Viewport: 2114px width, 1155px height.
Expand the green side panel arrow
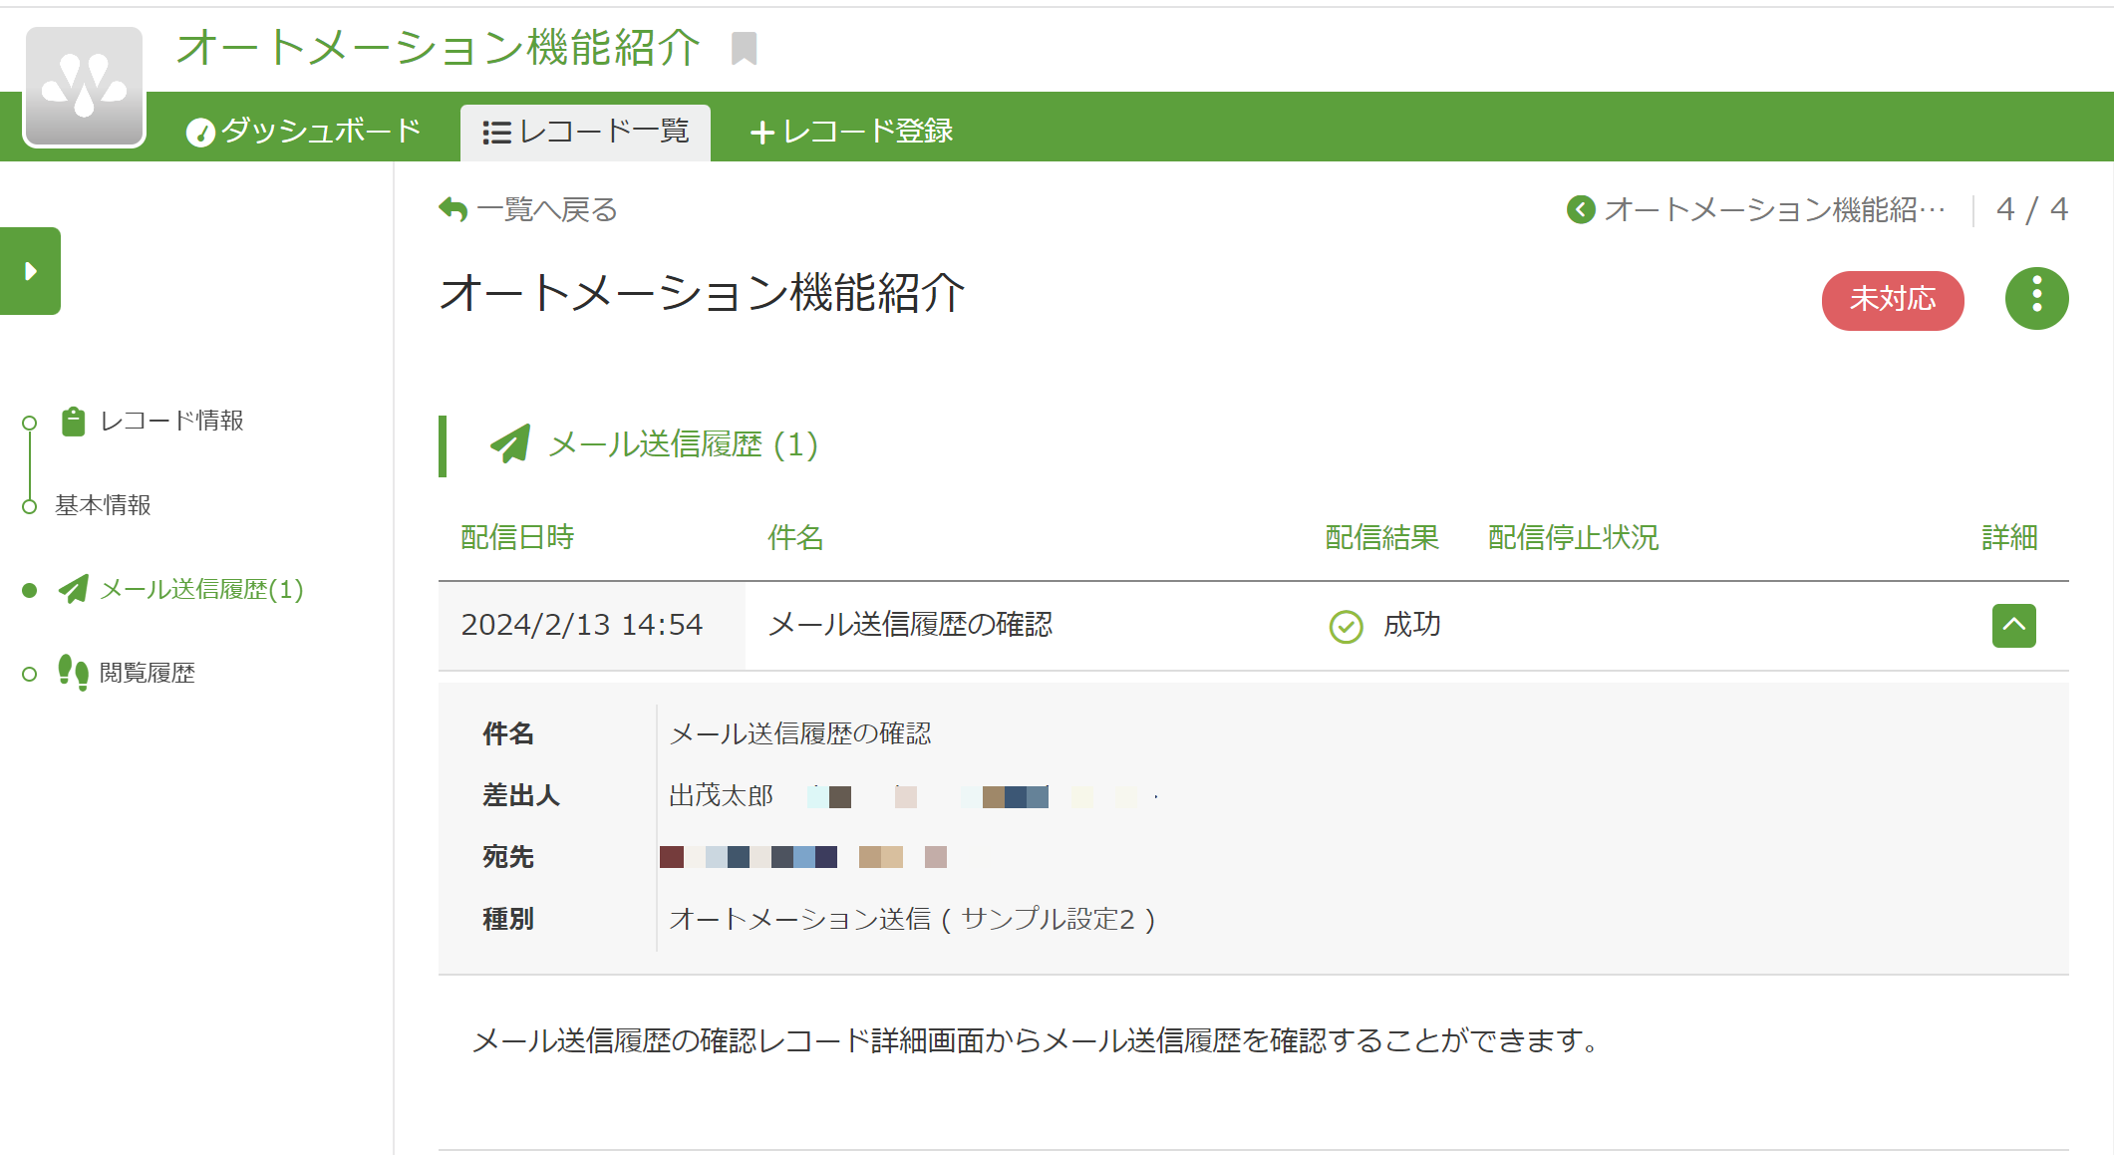click(x=30, y=271)
